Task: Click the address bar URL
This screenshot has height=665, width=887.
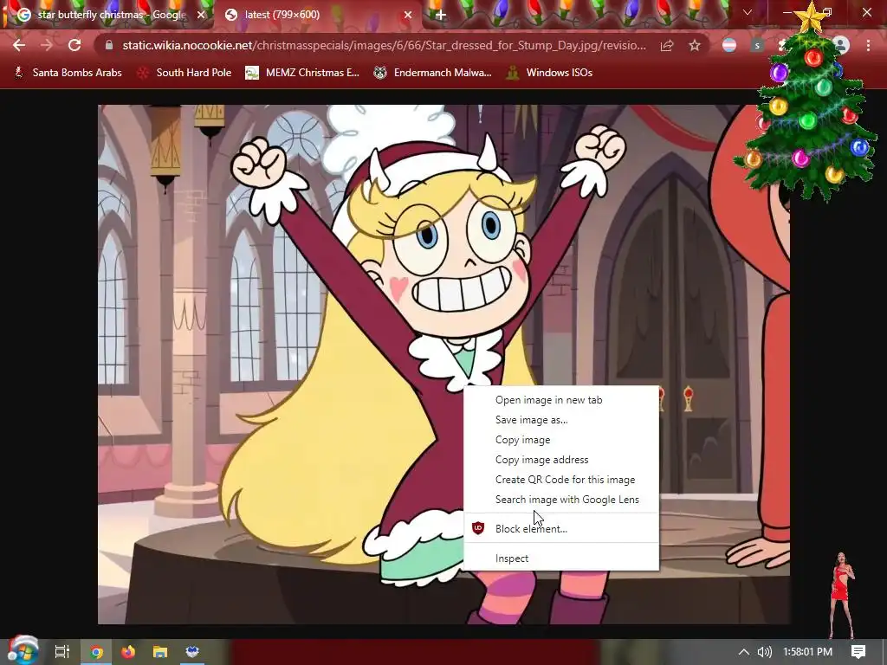Action: [x=384, y=45]
